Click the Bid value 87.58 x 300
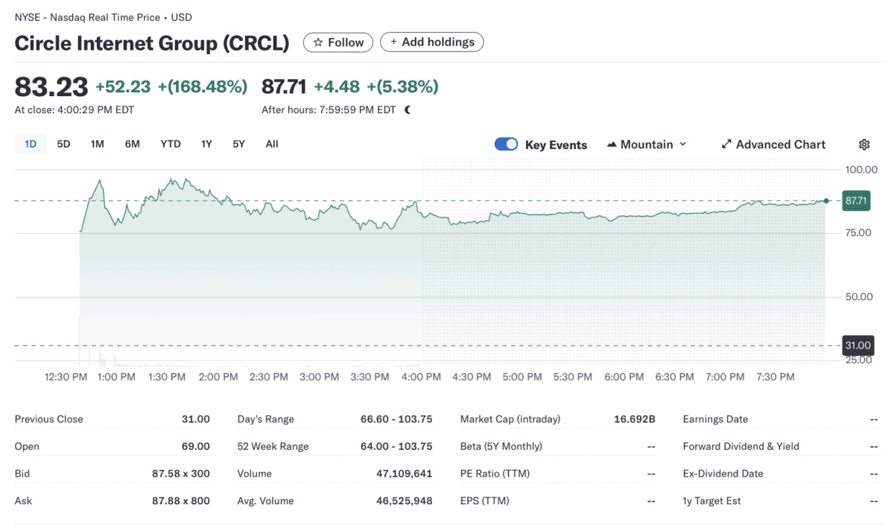This screenshot has width=894, height=531. pyautogui.click(x=181, y=474)
